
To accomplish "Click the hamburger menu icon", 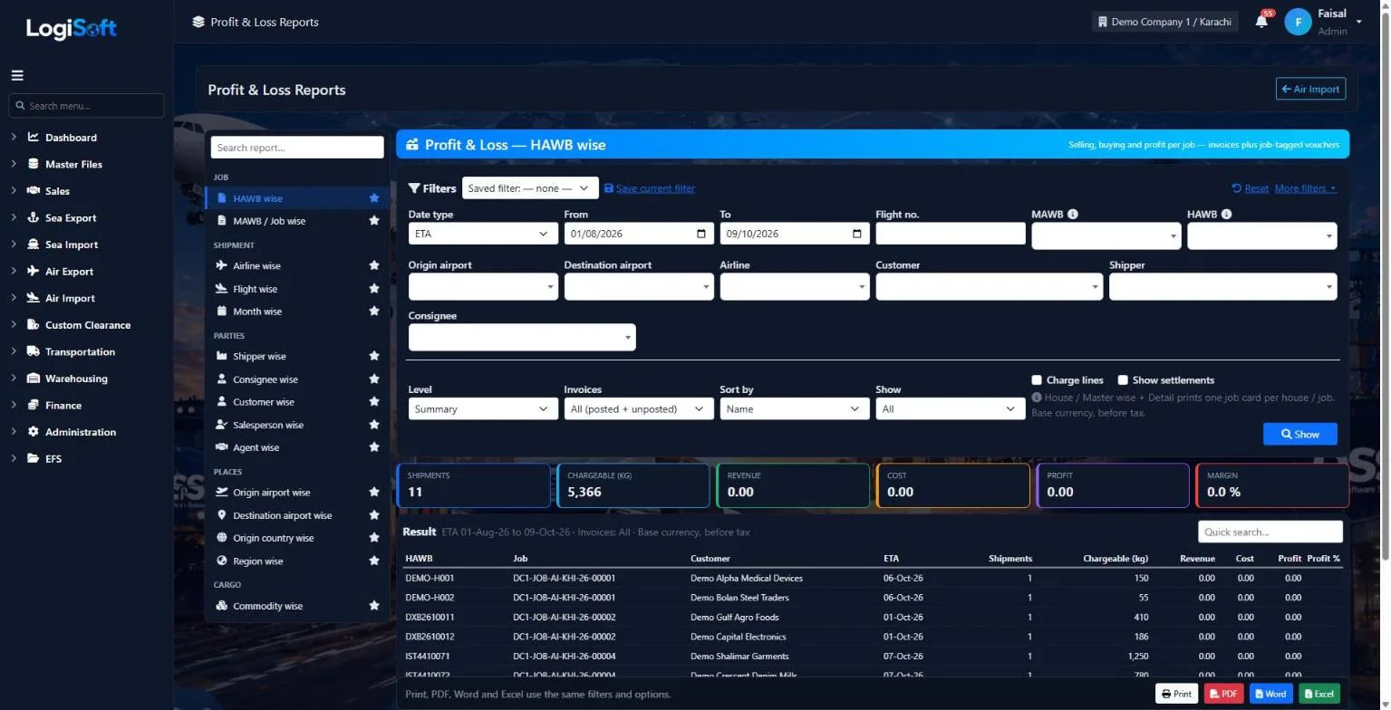I will pyautogui.click(x=17, y=75).
